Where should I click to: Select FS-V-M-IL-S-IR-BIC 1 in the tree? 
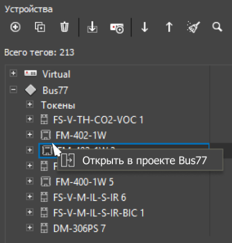coord(99,213)
